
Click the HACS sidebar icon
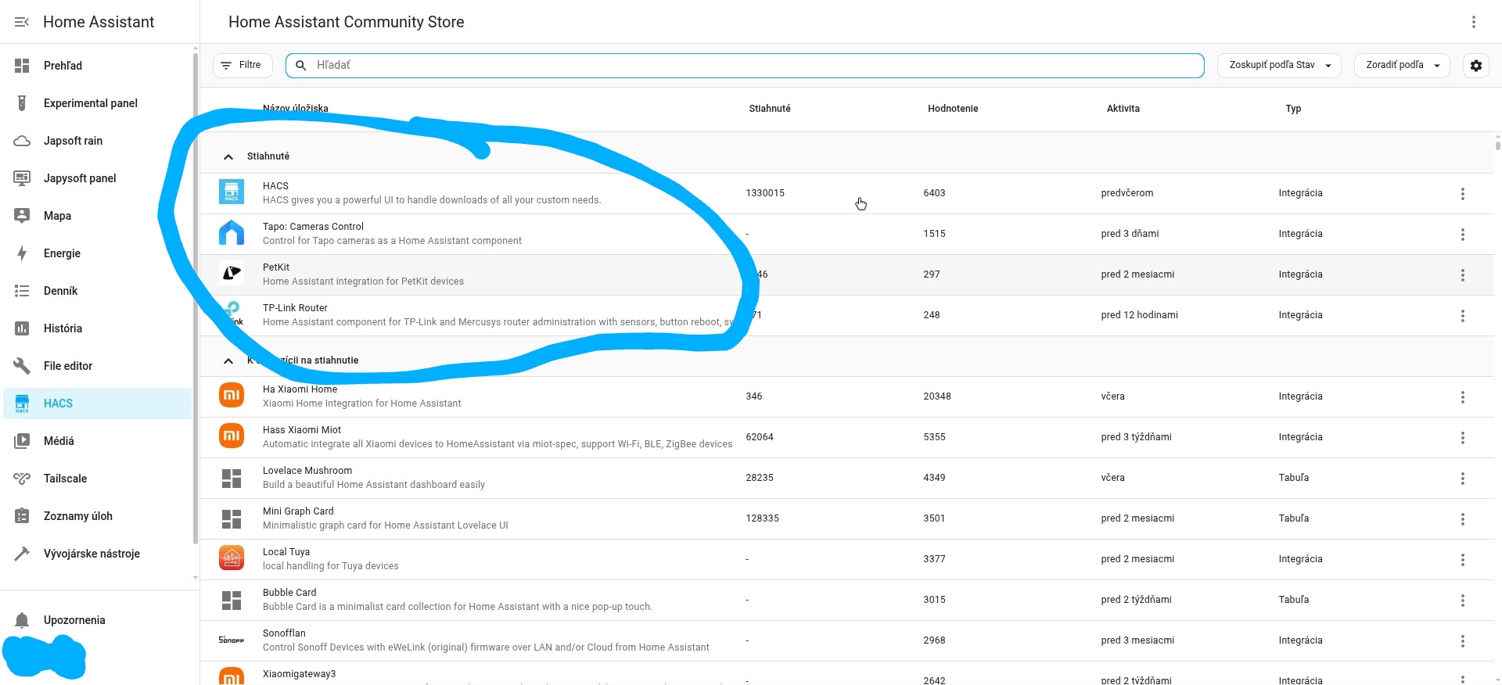pos(22,403)
